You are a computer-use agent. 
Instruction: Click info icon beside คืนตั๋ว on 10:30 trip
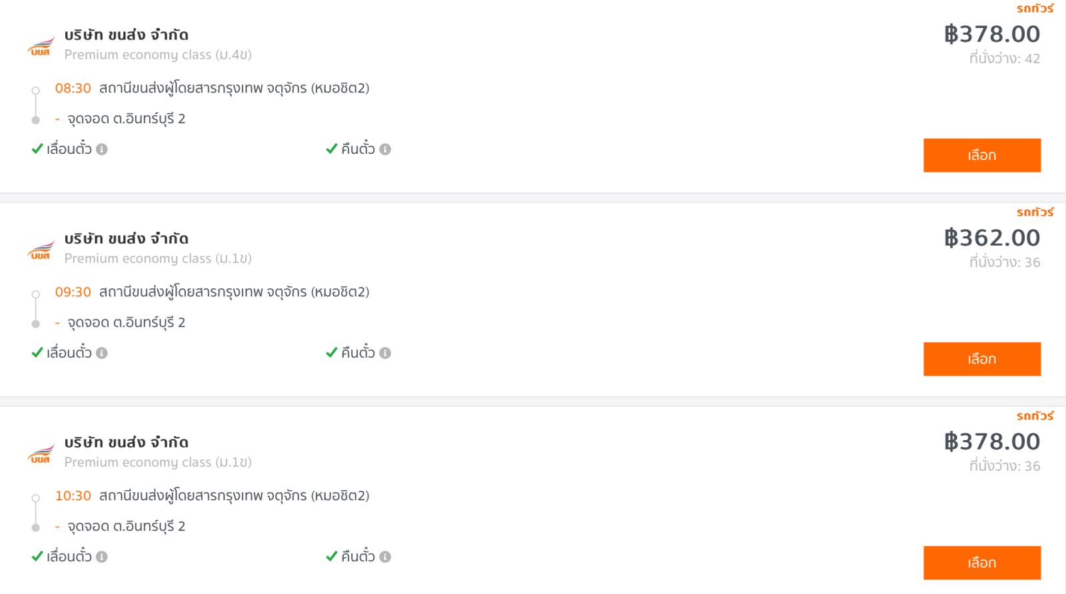[385, 557]
